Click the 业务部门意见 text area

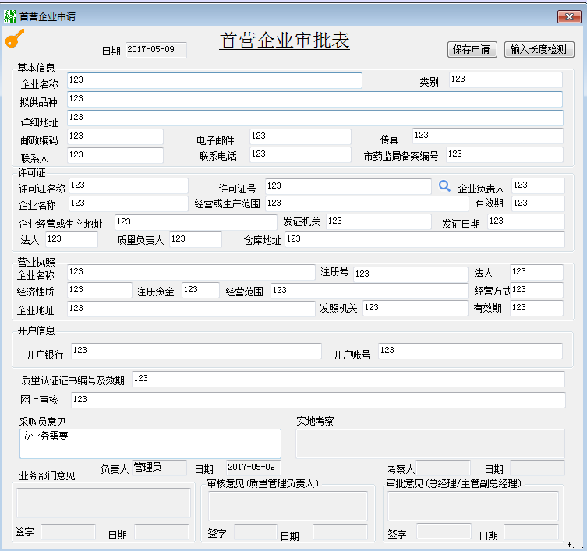tap(104, 503)
